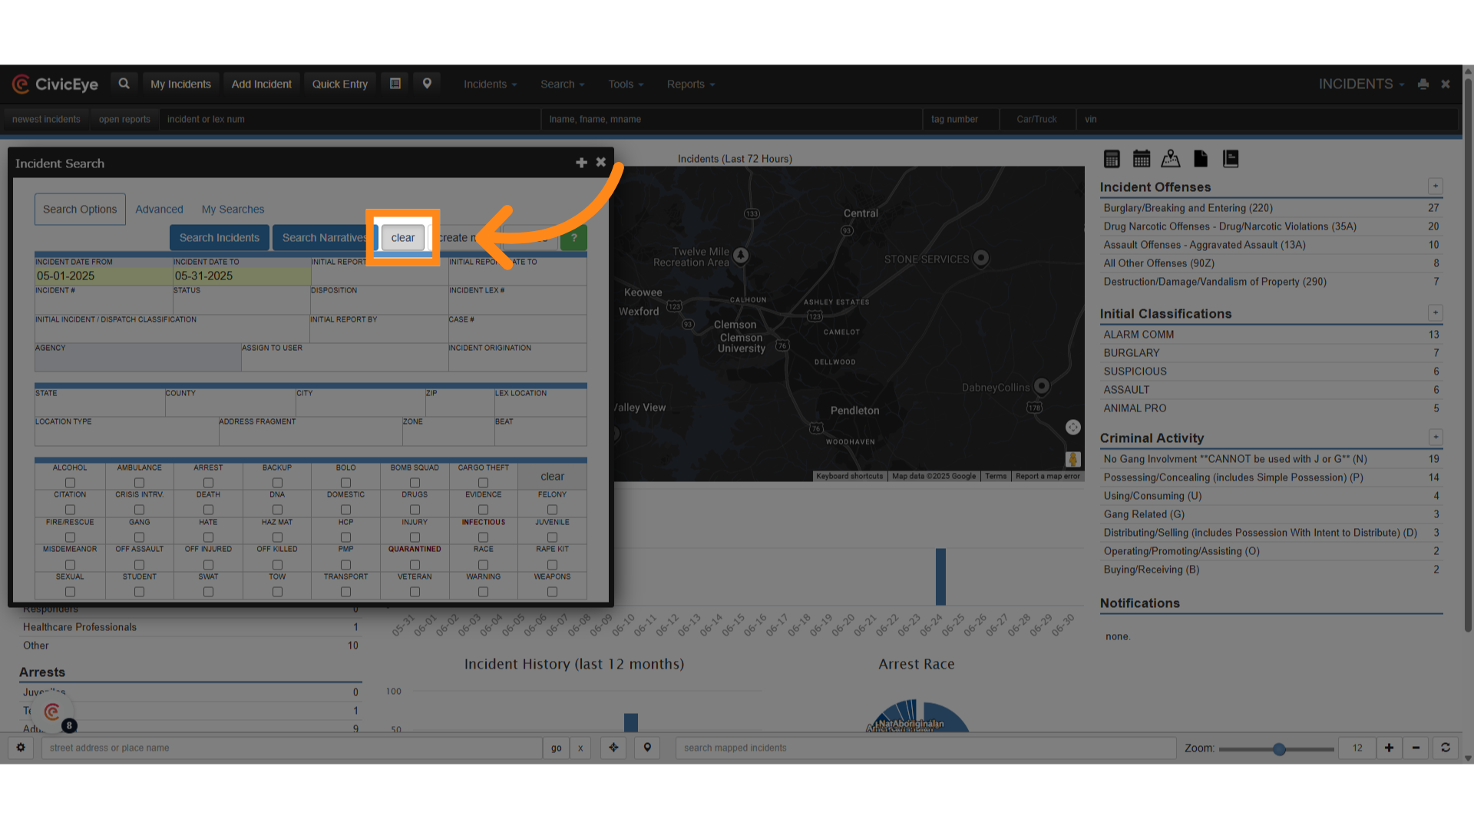Click the street address or place name field
Image resolution: width=1474 pixels, height=829 pixels.
point(292,748)
